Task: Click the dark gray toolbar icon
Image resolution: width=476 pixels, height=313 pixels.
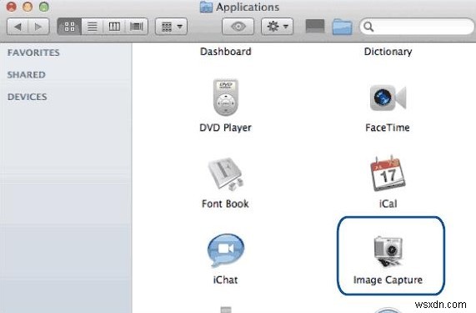Action: (x=315, y=26)
